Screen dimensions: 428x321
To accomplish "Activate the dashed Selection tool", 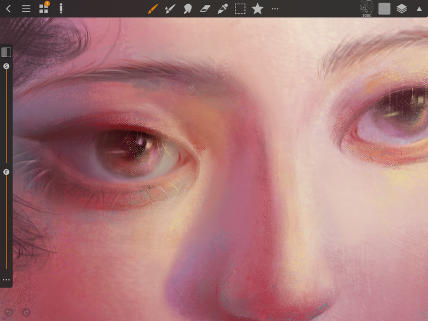I will tap(240, 9).
